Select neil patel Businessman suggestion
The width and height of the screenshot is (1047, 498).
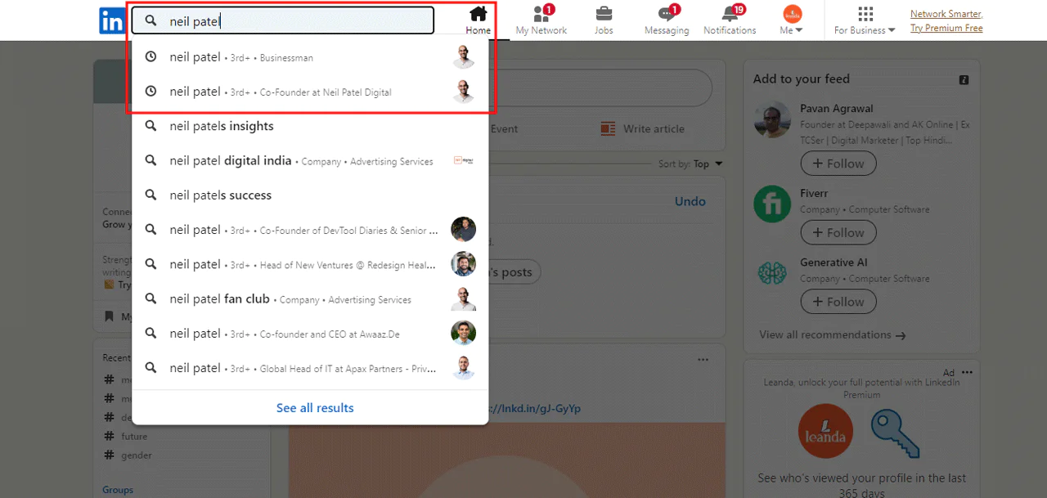[x=310, y=57]
